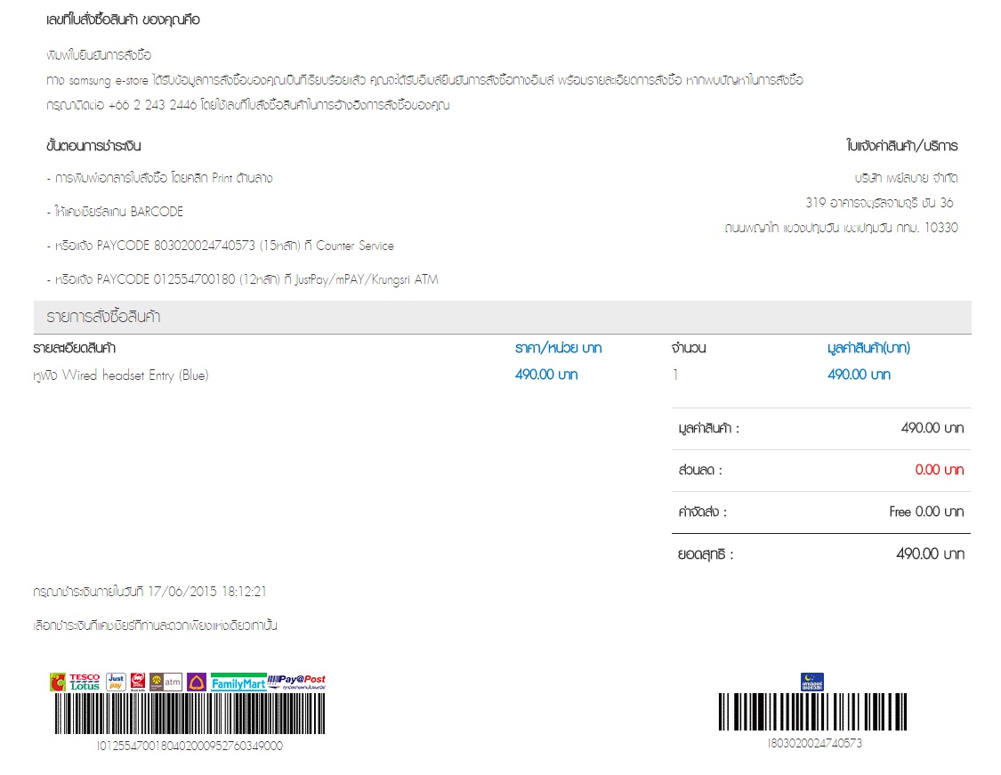This screenshot has width=1001, height=775.
Task: Click the quantity value 1
Action: tap(675, 375)
